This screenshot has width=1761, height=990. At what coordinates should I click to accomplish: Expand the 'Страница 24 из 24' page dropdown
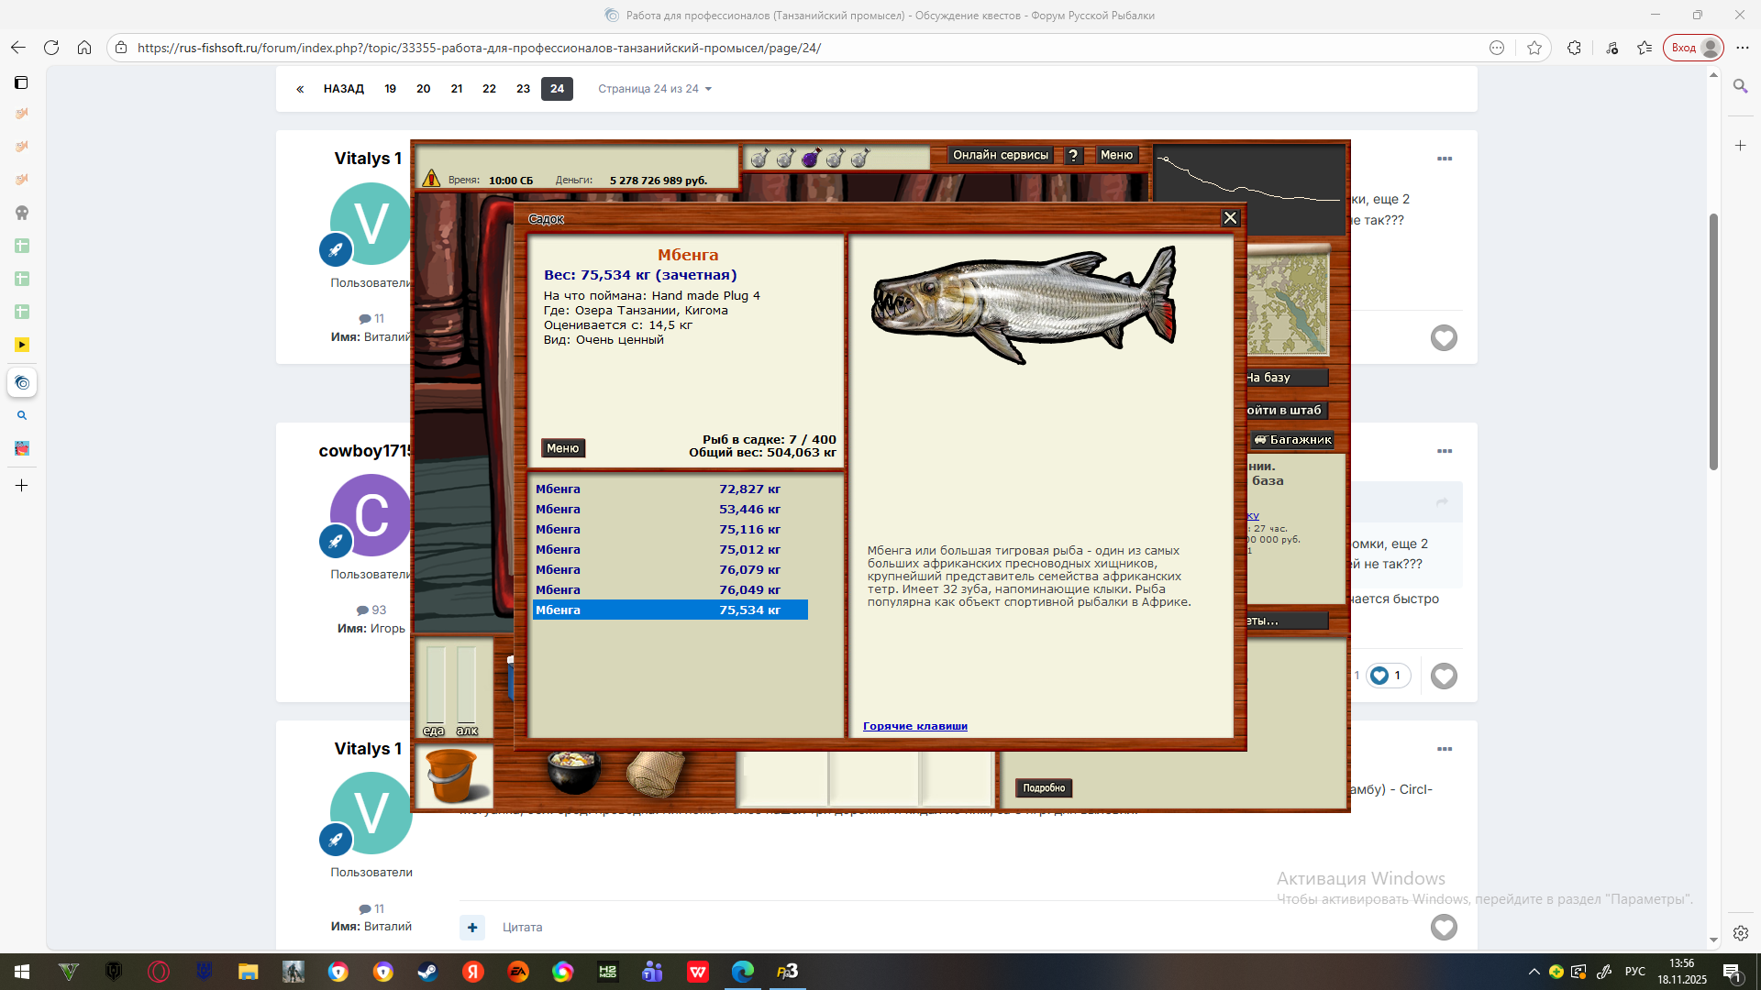point(655,89)
